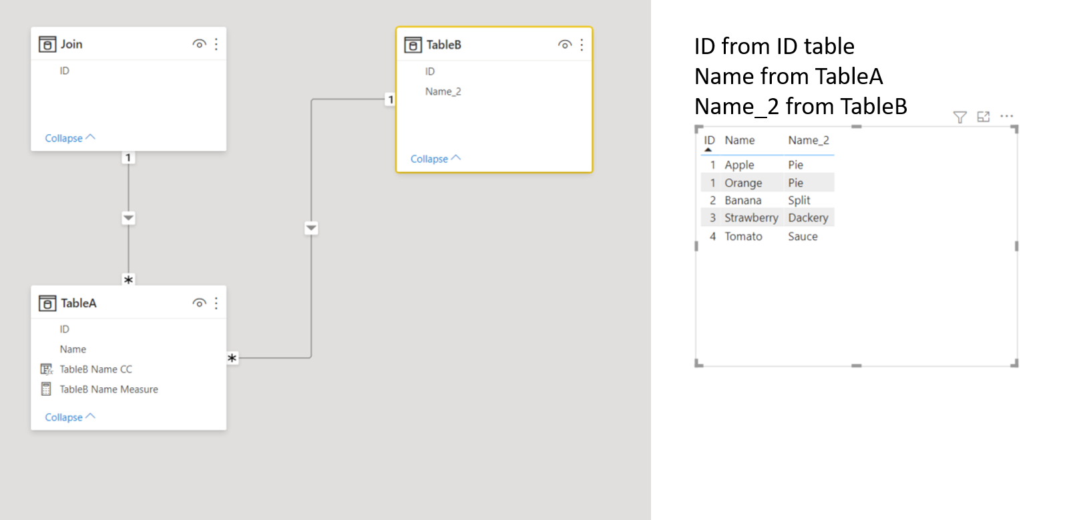
Task: Open the filter icon on the table visual
Action: coord(960,117)
